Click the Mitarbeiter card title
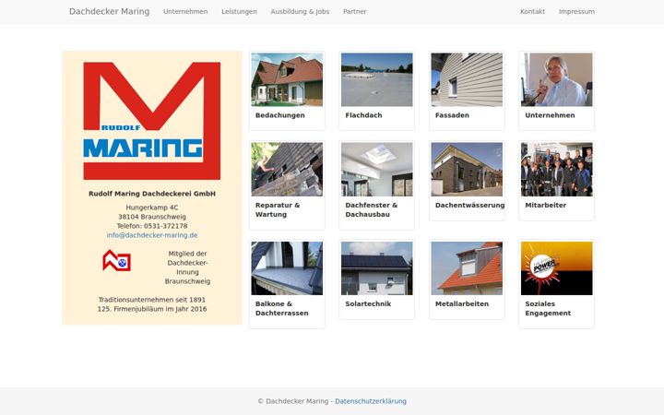Viewport: 664px width, 415px height. tap(545, 205)
